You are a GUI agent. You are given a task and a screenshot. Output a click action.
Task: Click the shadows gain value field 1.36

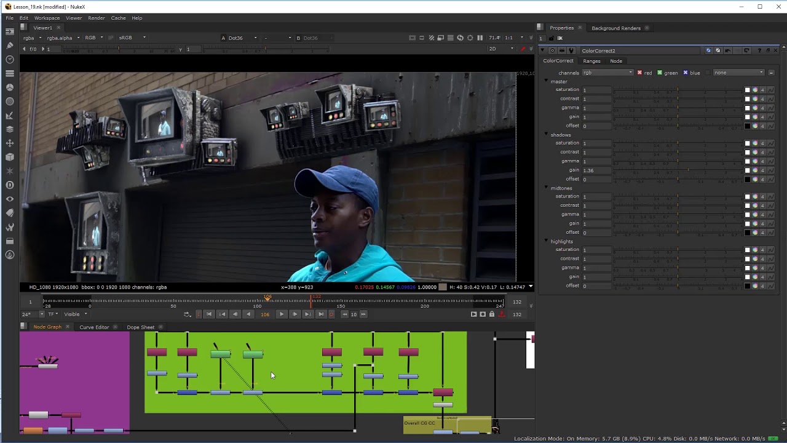[596, 170]
